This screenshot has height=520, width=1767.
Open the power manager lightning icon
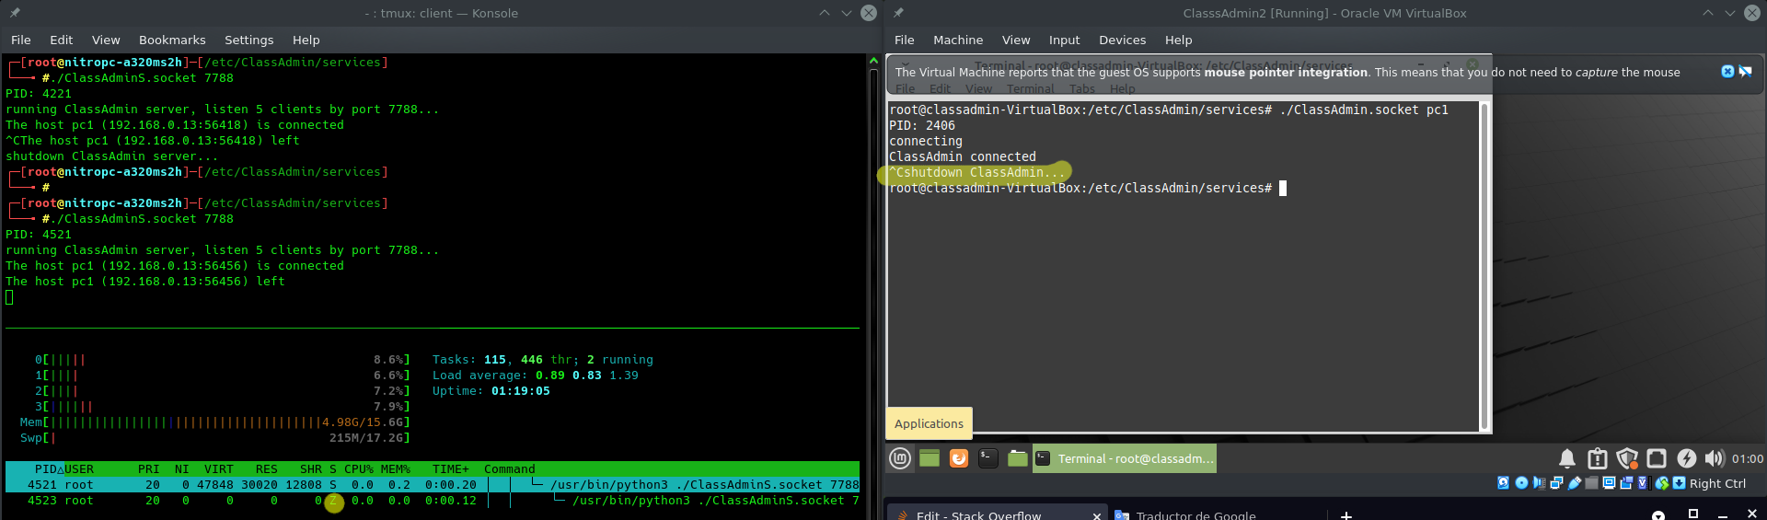(1686, 458)
